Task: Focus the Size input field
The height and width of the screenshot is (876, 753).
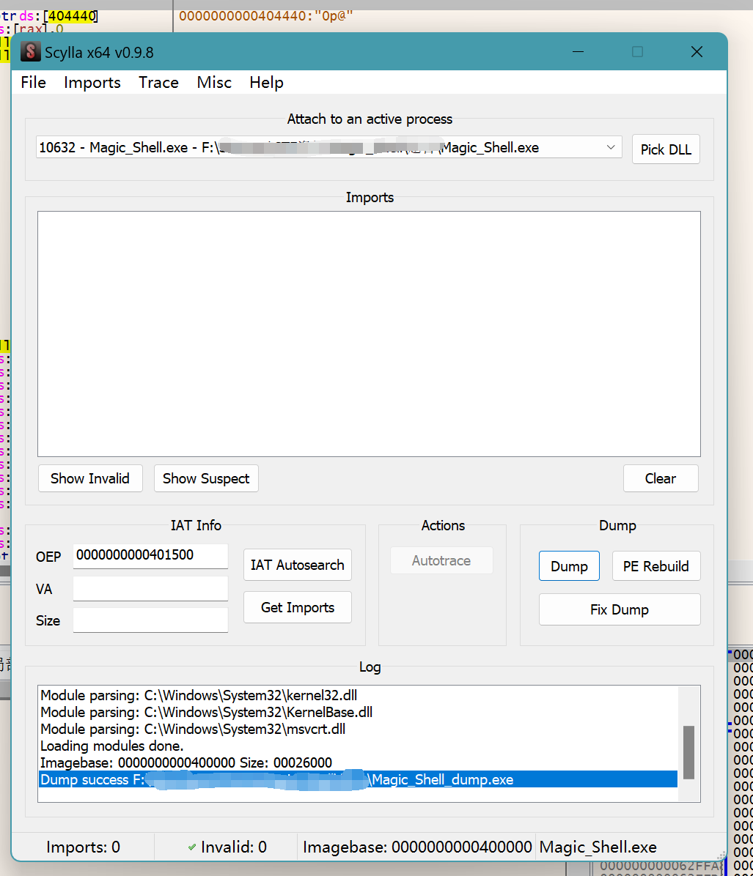Action: tap(150, 620)
